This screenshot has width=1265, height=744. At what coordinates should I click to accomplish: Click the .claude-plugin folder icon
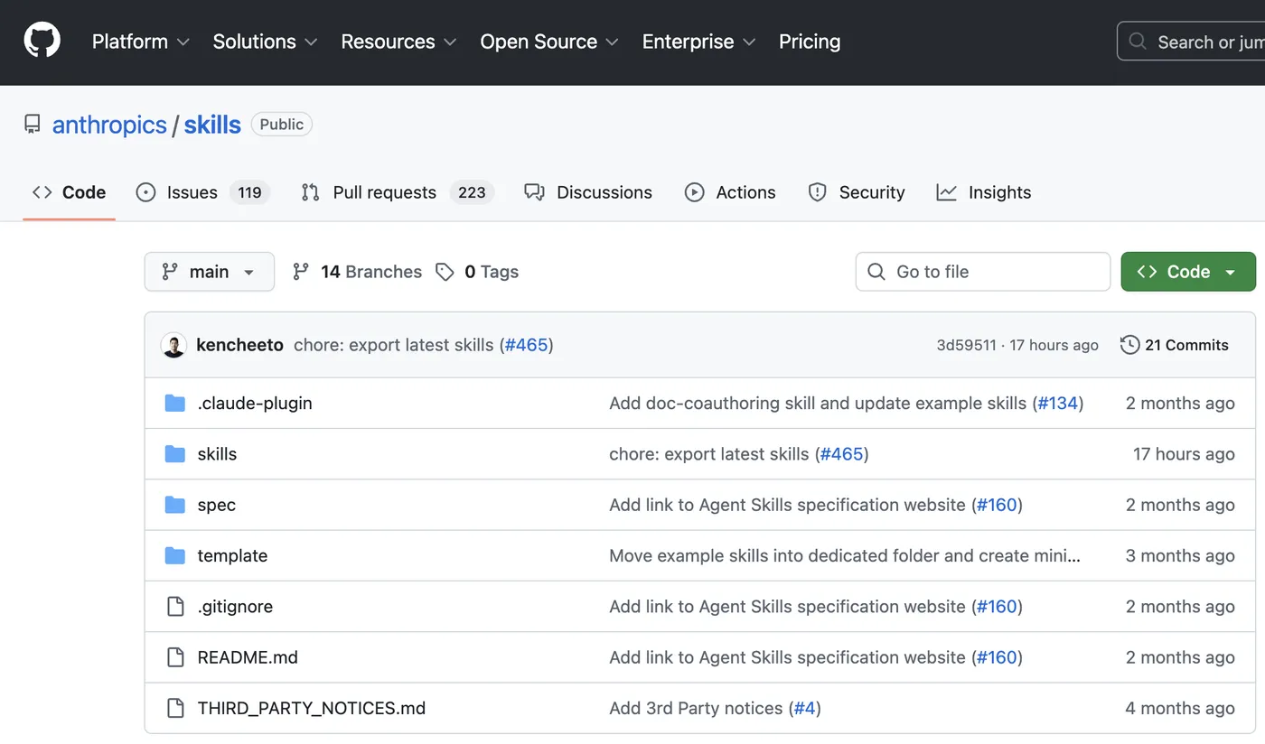(175, 404)
